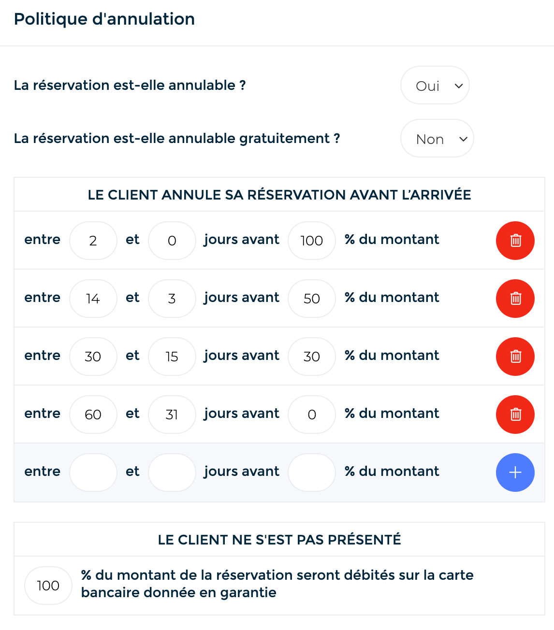Edit the start-day field containing 2

[x=93, y=241]
